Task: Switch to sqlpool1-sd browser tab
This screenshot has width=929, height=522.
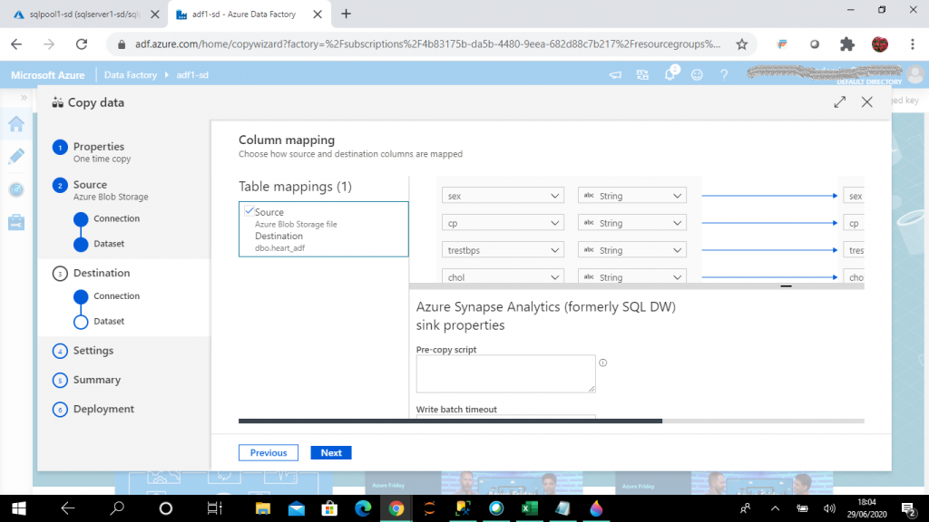Action: (83, 14)
